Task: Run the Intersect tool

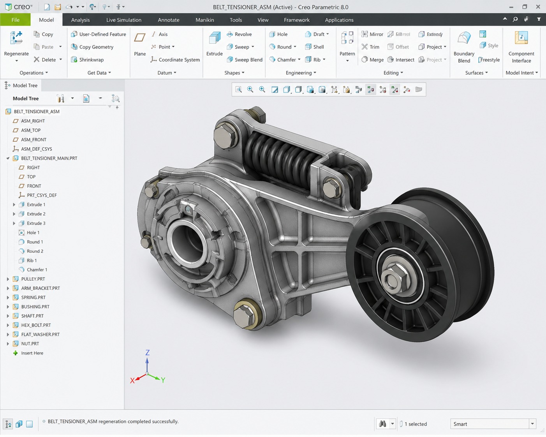Action: [401, 60]
